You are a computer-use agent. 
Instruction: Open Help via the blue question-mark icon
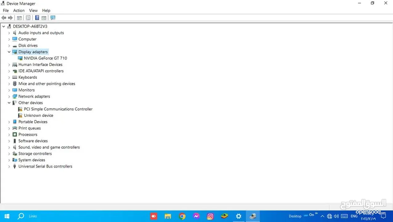tap(37, 18)
